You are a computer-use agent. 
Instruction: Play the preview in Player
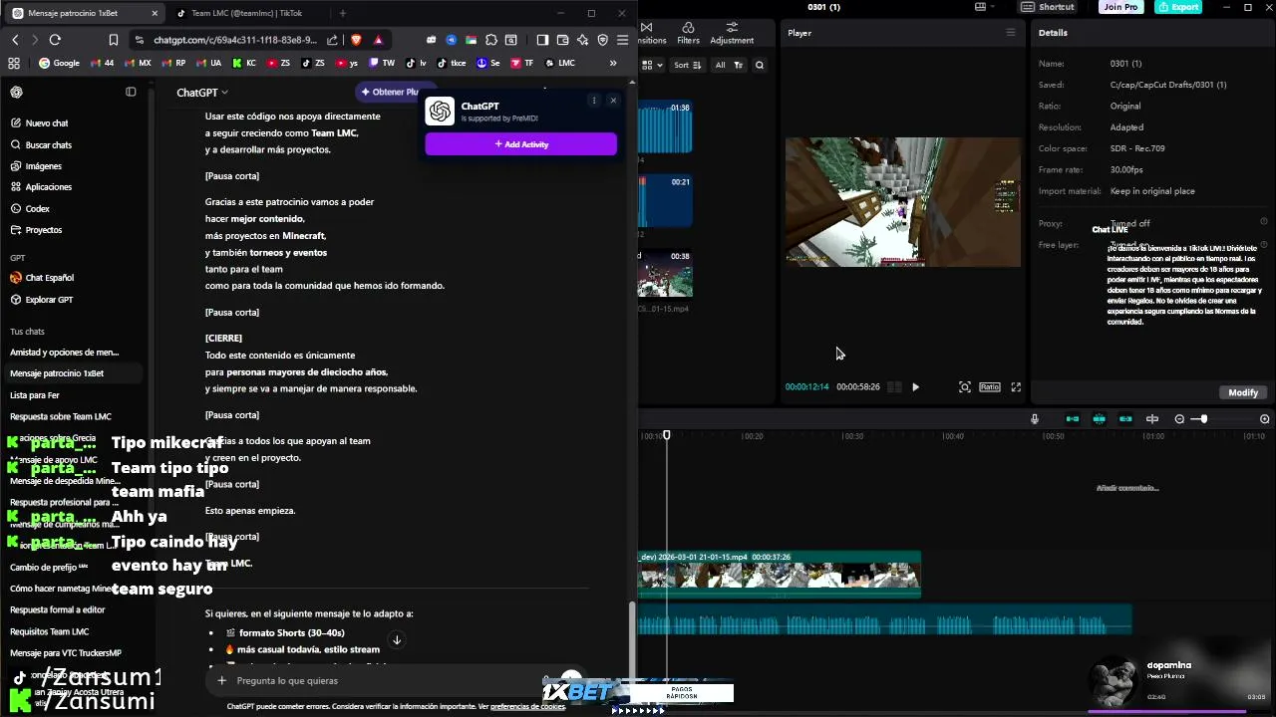tap(915, 386)
